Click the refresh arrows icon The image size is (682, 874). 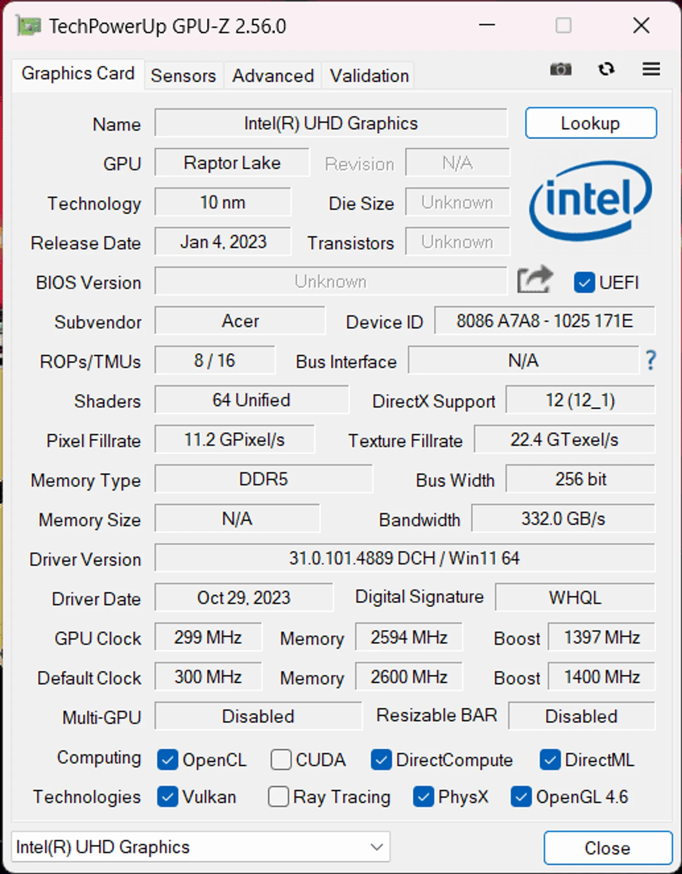[606, 69]
